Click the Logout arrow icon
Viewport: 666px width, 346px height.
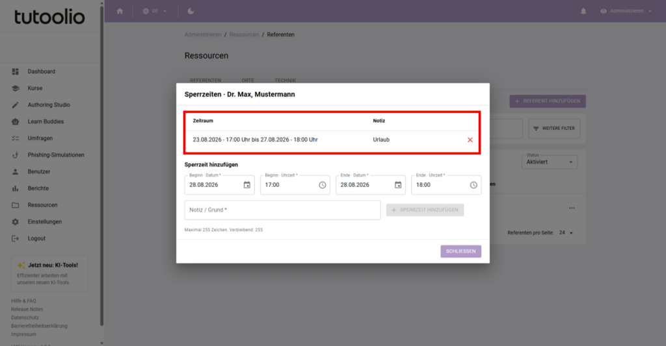click(16, 238)
